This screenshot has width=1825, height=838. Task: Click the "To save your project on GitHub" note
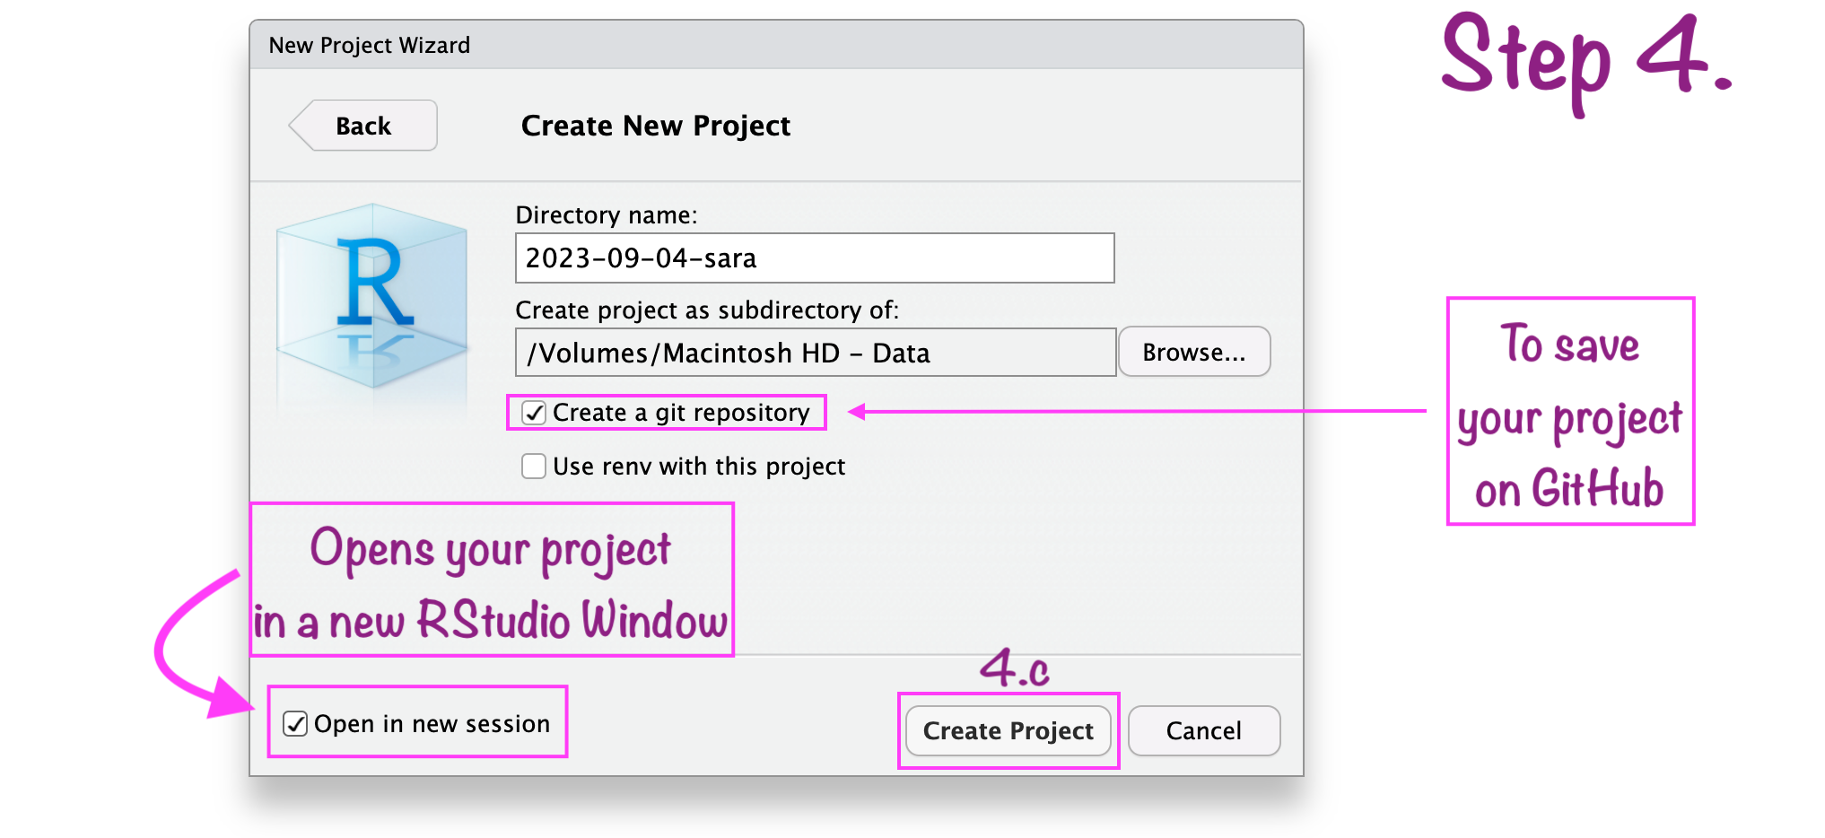(x=1570, y=411)
